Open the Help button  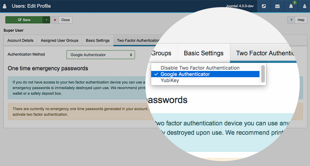click(301, 20)
